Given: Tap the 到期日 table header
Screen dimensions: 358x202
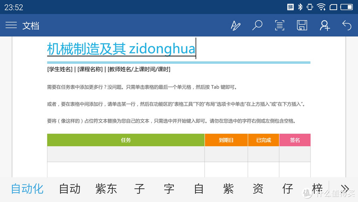Looking at the screenshot, I should click(226, 140).
